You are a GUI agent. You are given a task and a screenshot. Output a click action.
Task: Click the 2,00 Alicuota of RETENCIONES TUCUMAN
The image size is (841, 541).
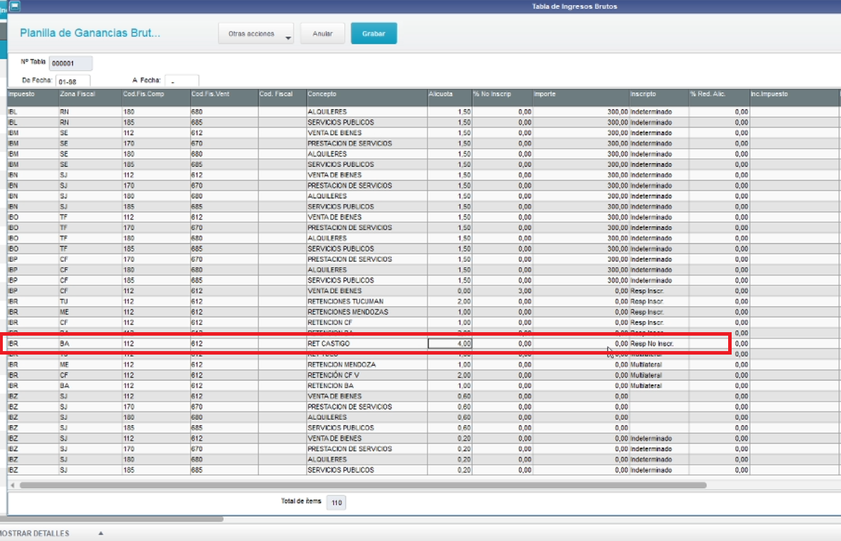pyautogui.click(x=449, y=301)
